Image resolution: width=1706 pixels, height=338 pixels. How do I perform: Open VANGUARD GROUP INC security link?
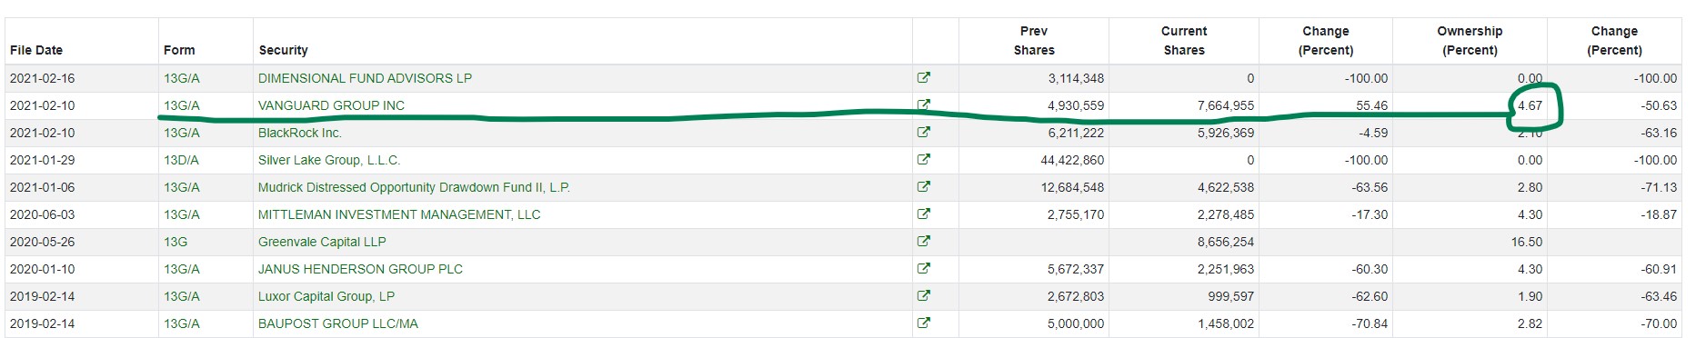click(x=331, y=105)
